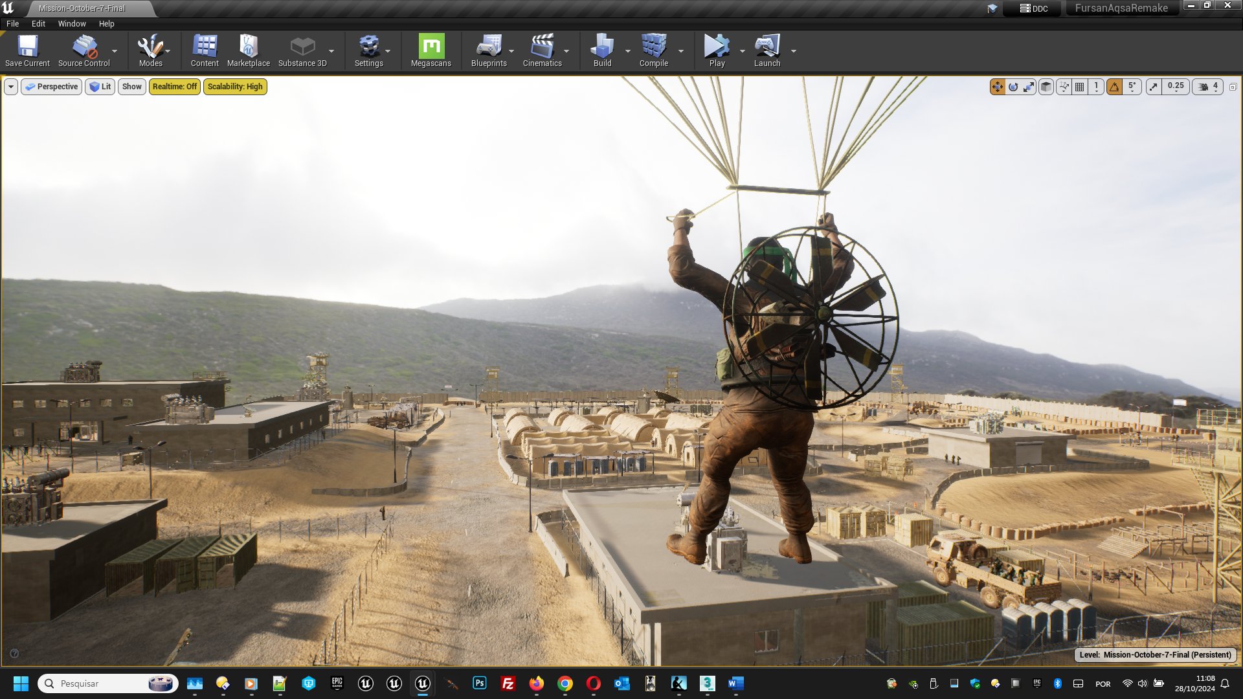Image resolution: width=1243 pixels, height=699 pixels.
Task: Maximize or restore the viewport layout icon
Action: pyautogui.click(x=1233, y=87)
